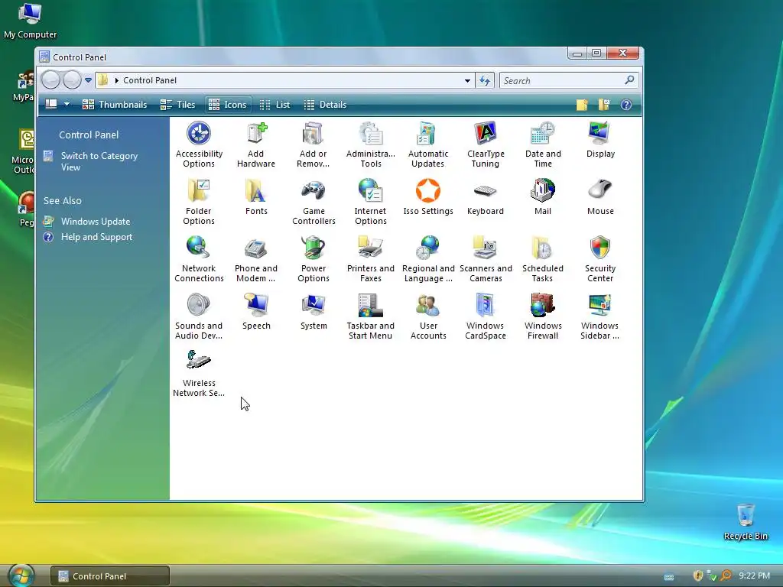Open Windows Firewall
783x587 pixels.
pos(543,317)
